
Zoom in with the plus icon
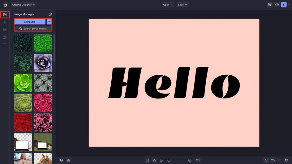(190, 160)
